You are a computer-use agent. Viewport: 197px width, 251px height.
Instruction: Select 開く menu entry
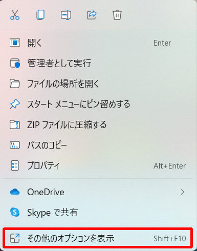click(x=98, y=43)
